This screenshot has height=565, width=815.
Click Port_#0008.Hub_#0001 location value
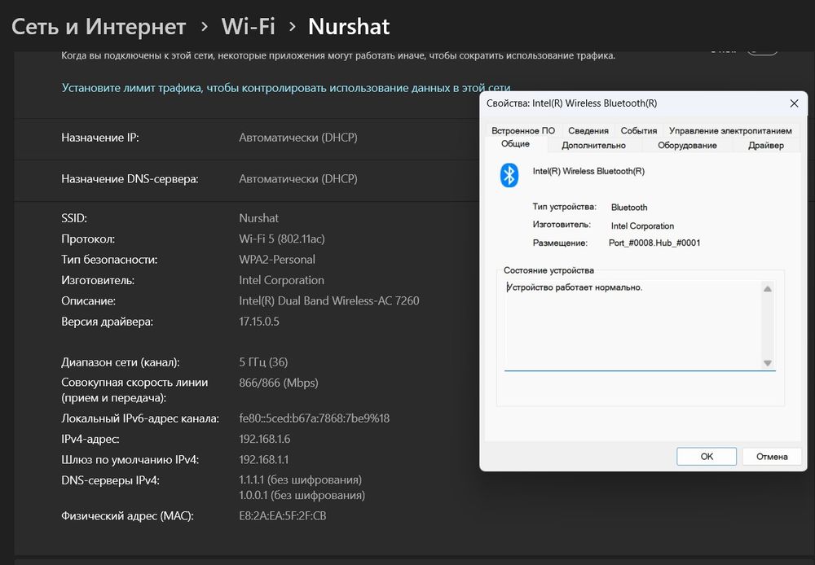654,243
